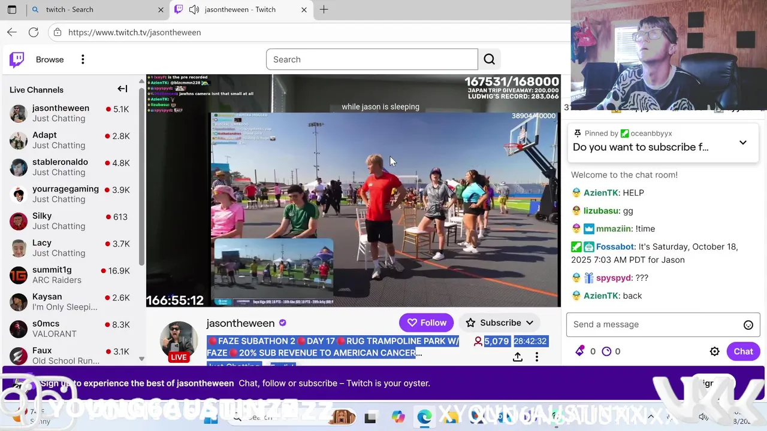Click the highlighted stream title text
This screenshot has width=767, height=431.
click(333, 347)
